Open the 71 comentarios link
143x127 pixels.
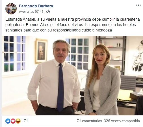(x=89, y=121)
